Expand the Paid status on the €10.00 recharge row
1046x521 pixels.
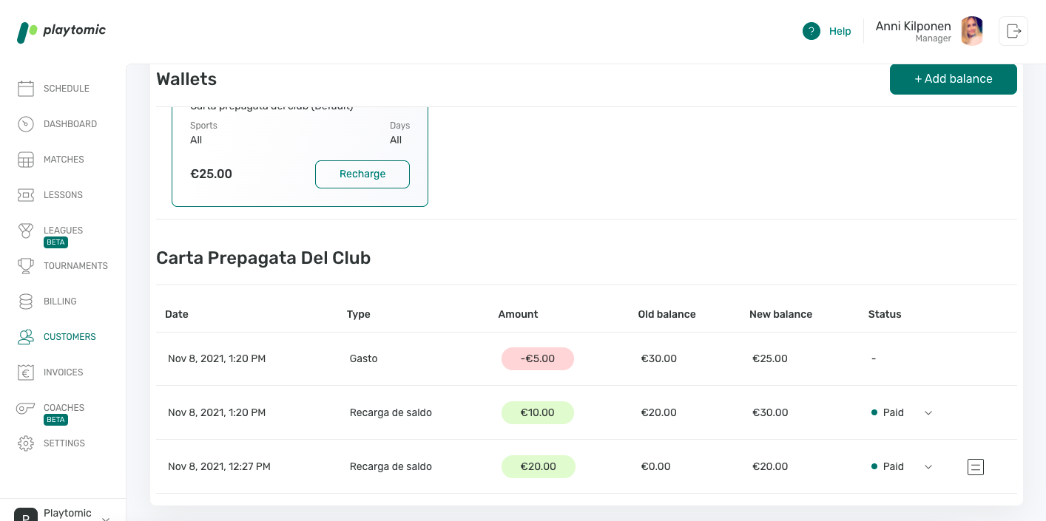click(928, 412)
